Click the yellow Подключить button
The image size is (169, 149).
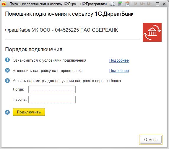pyautogui.click(x=29, y=112)
